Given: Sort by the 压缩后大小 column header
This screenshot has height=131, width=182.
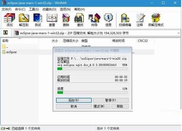Looking at the screenshot, I should coord(70,41).
